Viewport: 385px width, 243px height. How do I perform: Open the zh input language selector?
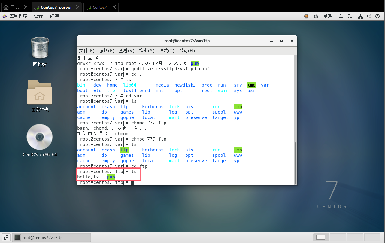316,16
